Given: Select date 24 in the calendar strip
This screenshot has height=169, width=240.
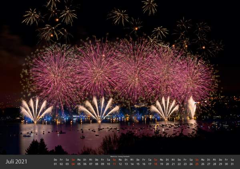Looking at the screenshot, I should 191,164.
